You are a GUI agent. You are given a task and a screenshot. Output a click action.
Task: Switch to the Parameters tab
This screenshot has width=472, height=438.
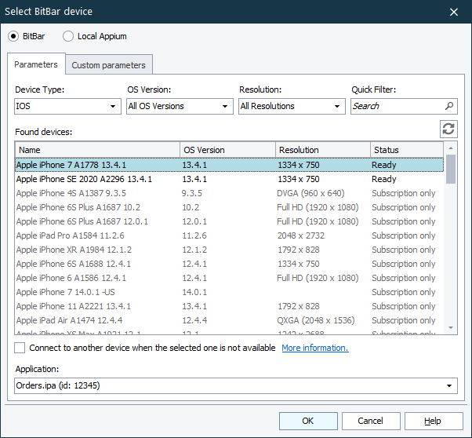[36, 64]
